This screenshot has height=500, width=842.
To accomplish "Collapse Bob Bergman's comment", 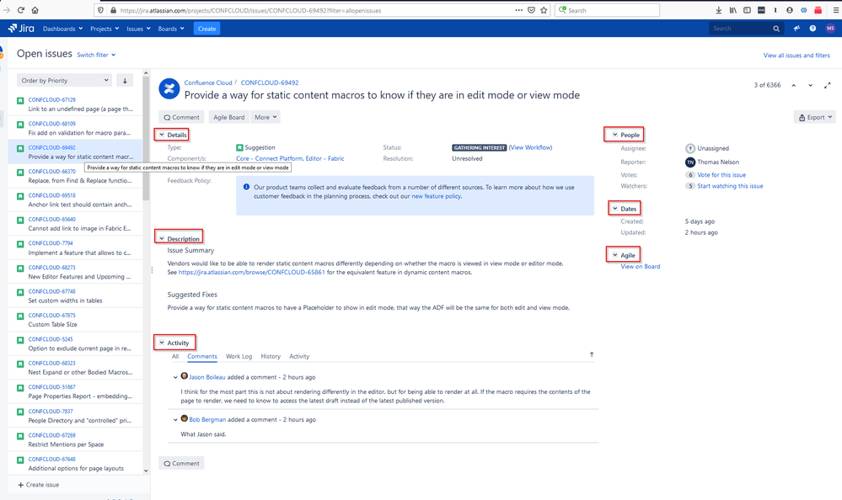I will (175, 419).
